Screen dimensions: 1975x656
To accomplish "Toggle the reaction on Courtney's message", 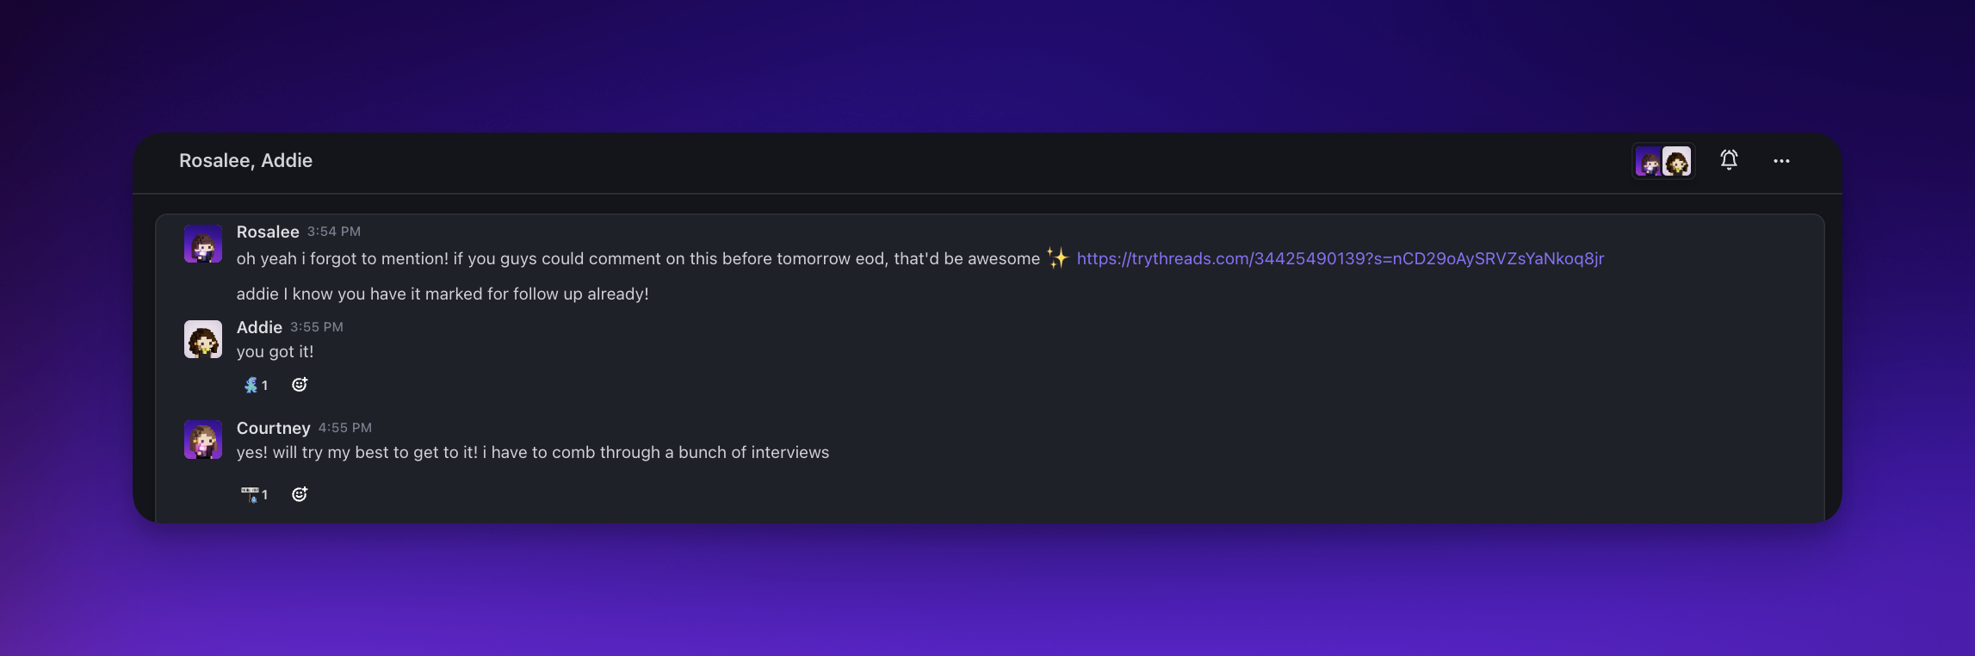I will point(256,494).
